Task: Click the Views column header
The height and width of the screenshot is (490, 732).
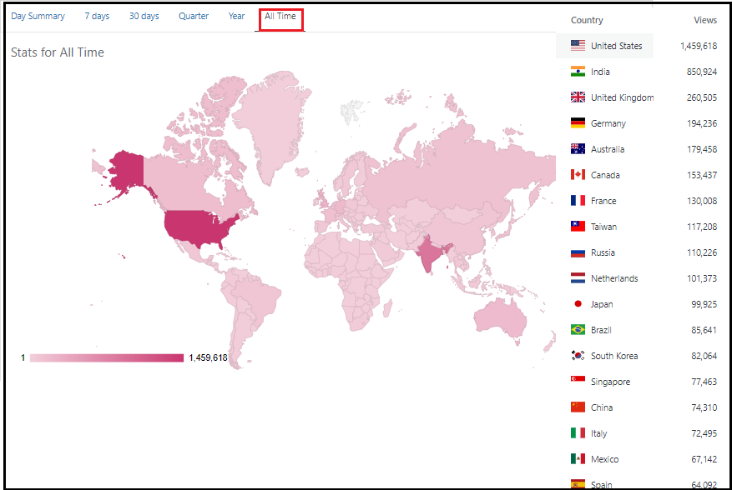Action: coord(704,20)
